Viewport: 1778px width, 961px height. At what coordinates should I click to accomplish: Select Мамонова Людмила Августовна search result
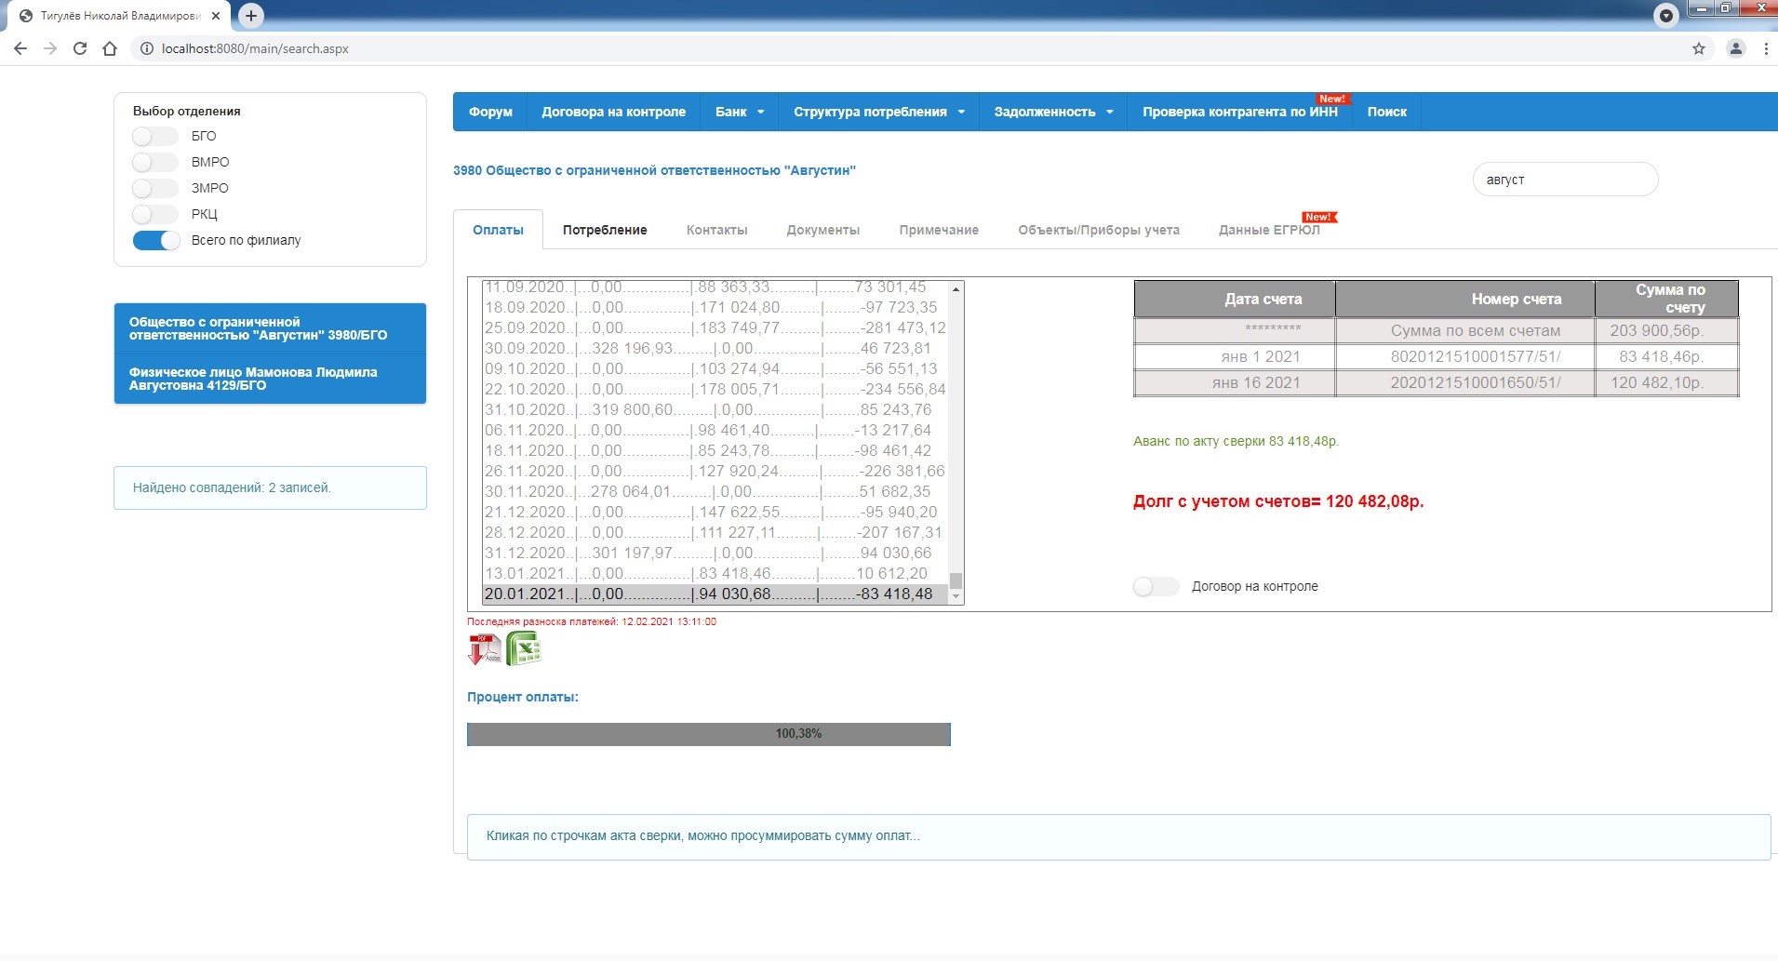[x=270, y=379]
